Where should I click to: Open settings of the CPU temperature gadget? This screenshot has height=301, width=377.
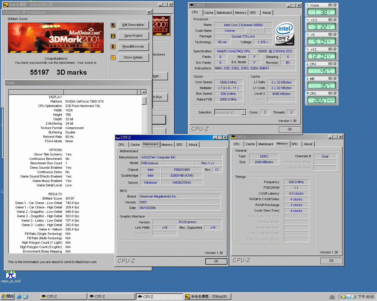(330, 64)
